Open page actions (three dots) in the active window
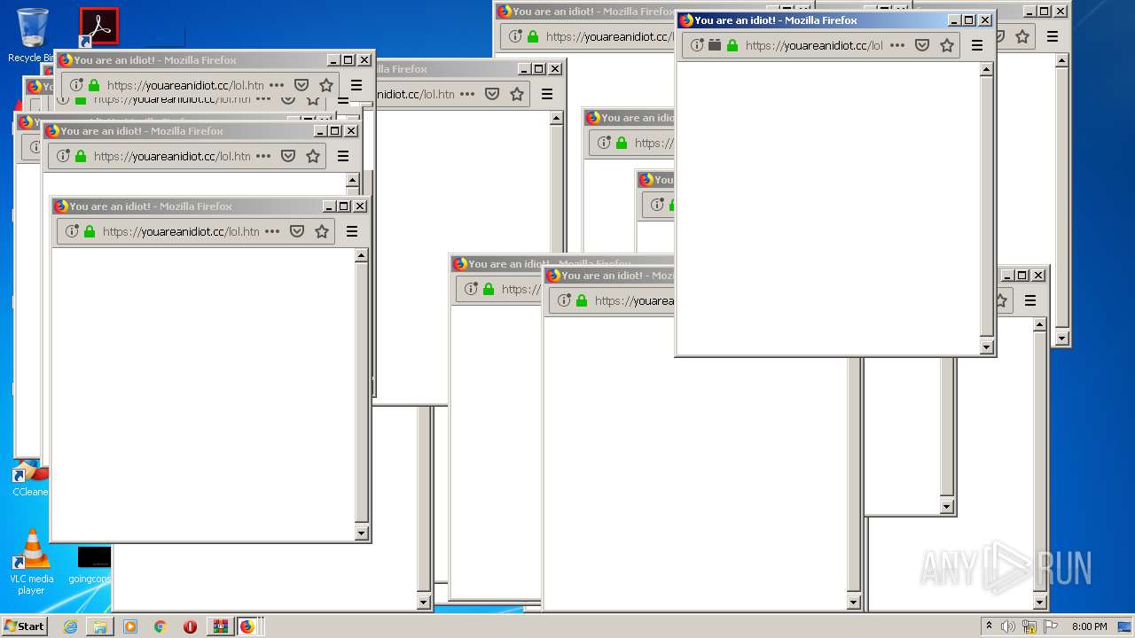 click(897, 45)
